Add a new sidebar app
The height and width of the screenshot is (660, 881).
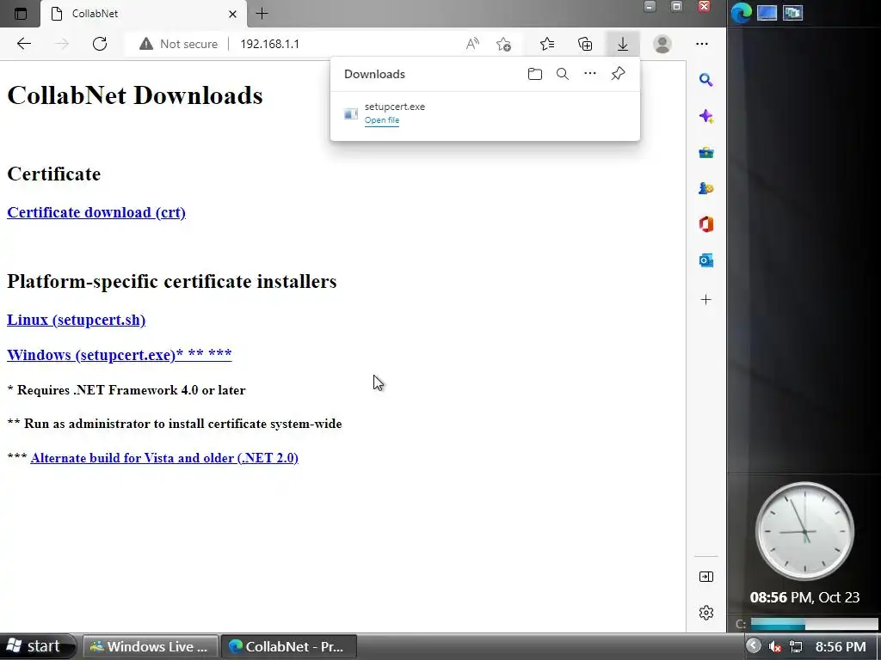[x=706, y=300]
